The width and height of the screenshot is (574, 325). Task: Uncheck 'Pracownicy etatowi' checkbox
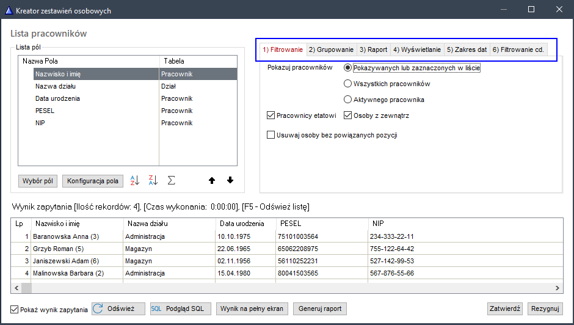click(x=271, y=115)
